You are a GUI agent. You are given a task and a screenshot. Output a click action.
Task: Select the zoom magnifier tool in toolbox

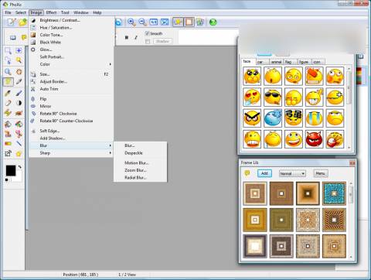[x=8, y=72]
